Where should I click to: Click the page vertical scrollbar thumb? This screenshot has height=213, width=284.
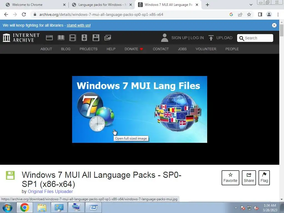pyautogui.click(x=282, y=30)
